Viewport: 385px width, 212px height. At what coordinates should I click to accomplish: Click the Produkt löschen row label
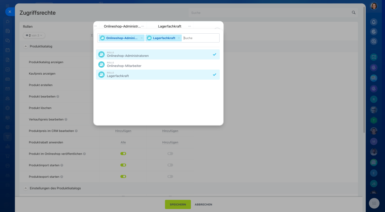click(40, 108)
